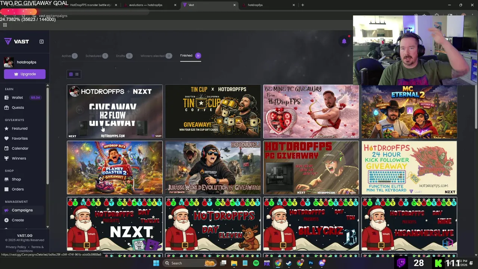Open the Day Eleven Santa card
The height and width of the screenshot is (269, 478).
point(213,224)
